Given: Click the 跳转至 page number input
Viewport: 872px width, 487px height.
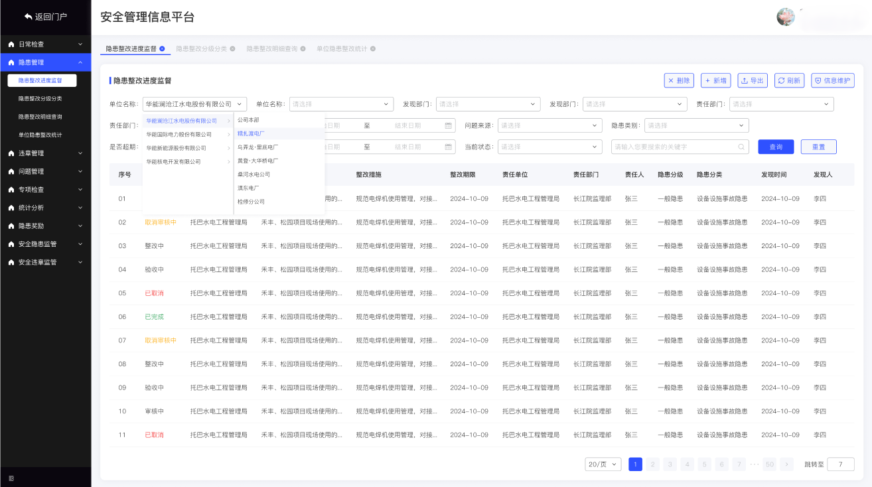Looking at the screenshot, I should (841, 464).
